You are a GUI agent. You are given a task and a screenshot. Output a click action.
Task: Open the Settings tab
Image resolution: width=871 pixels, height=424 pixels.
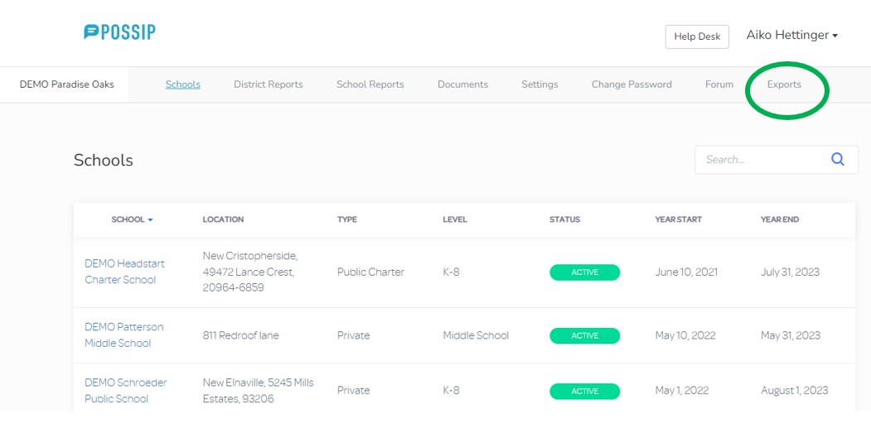pos(540,84)
